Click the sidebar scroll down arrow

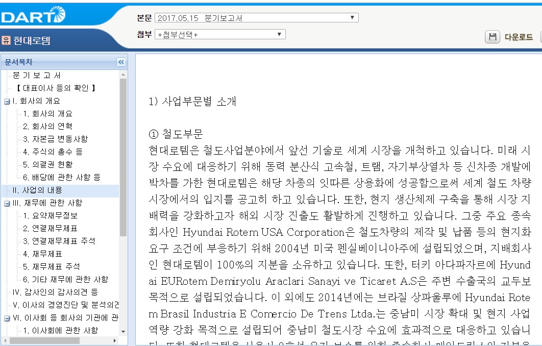[x=124, y=332]
